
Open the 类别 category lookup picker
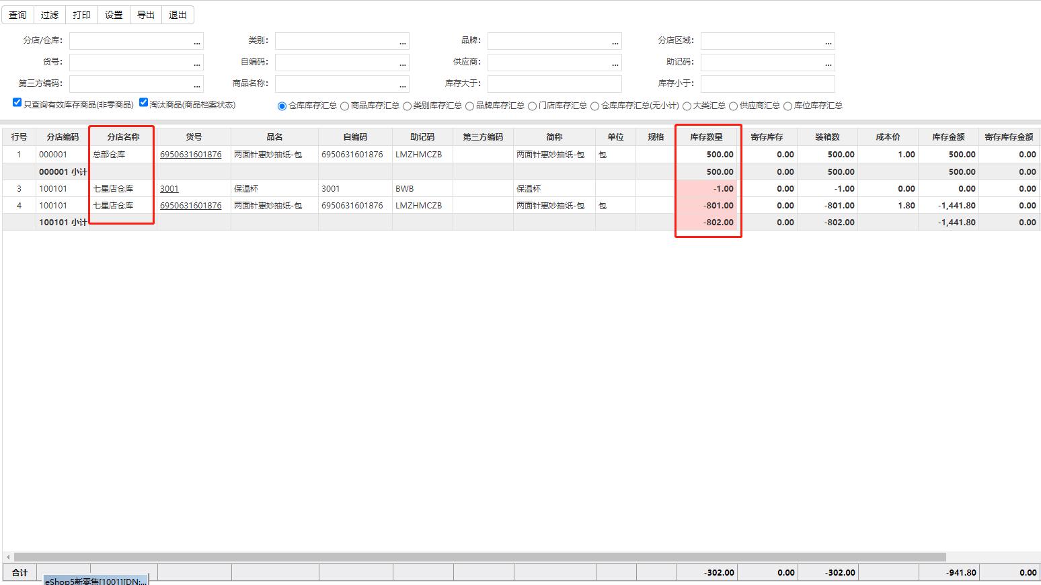click(x=402, y=41)
